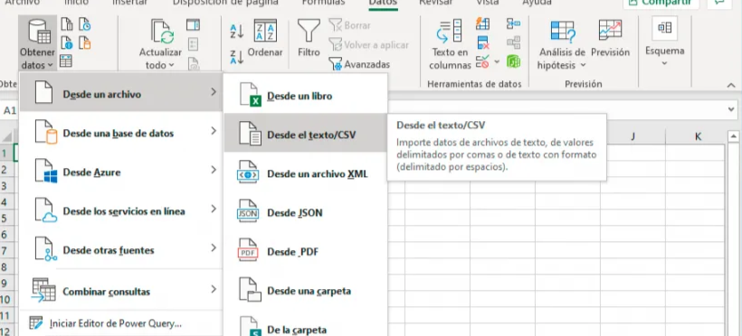The width and height of the screenshot is (742, 336).
Task: Click the Compartir share button
Action: pyautogui.click(x=661, y=3)
